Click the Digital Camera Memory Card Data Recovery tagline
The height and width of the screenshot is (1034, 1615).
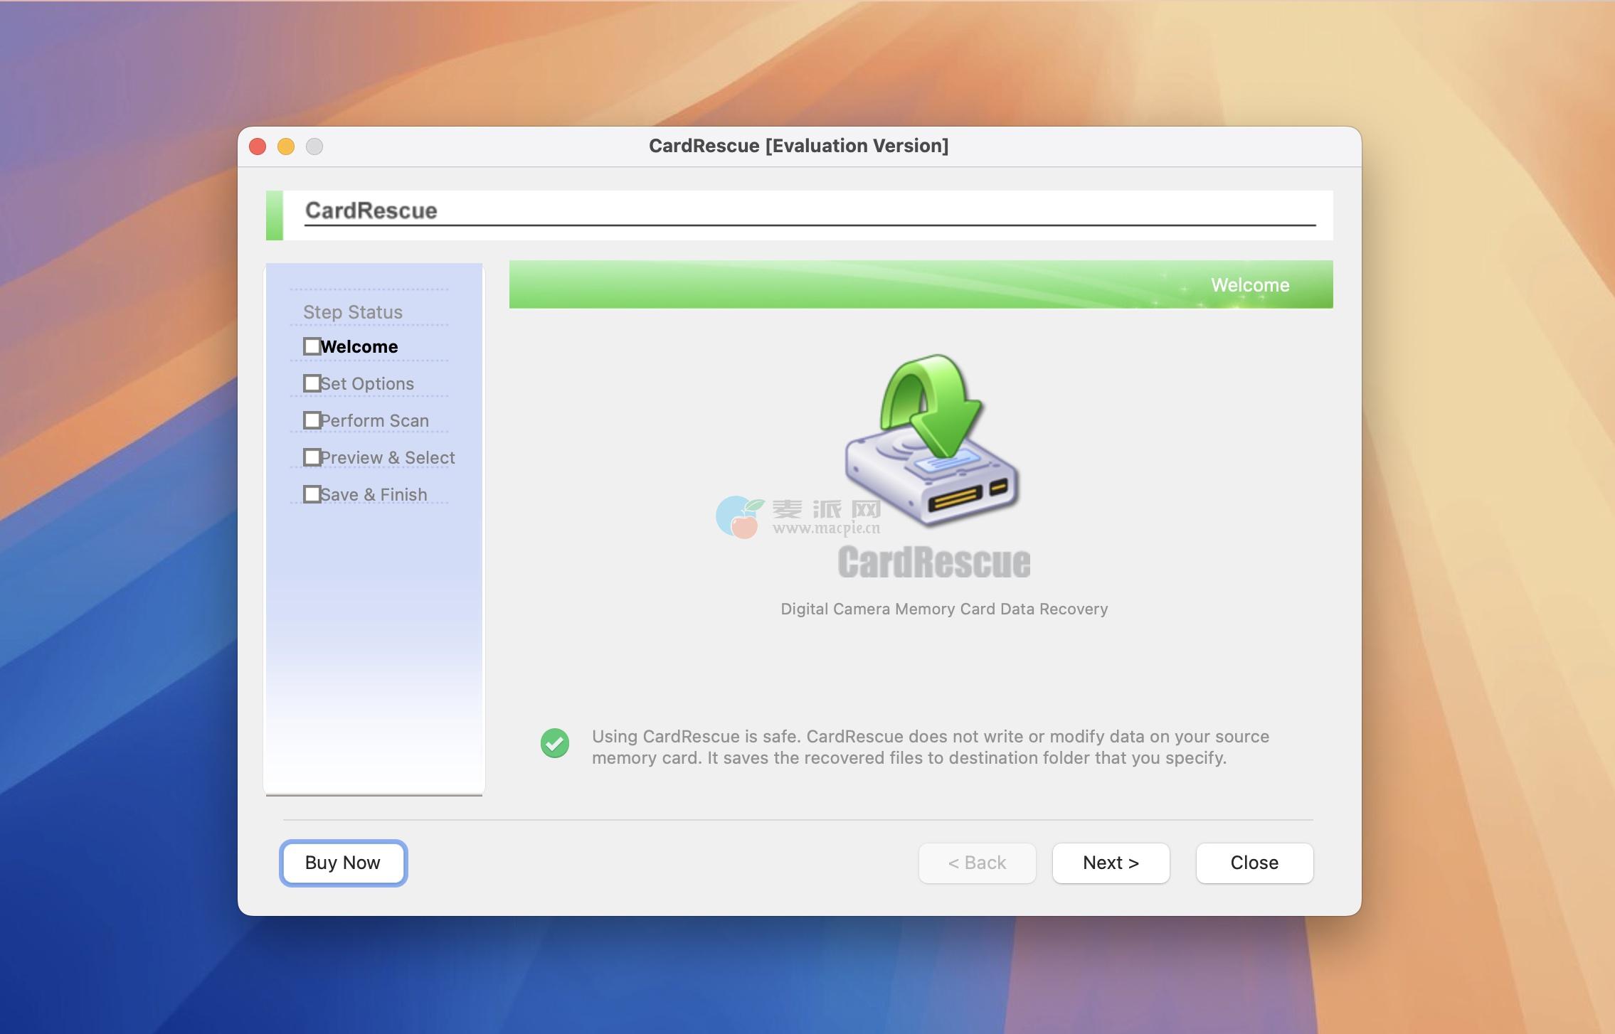pyautogui.click(x=944, y=609)
